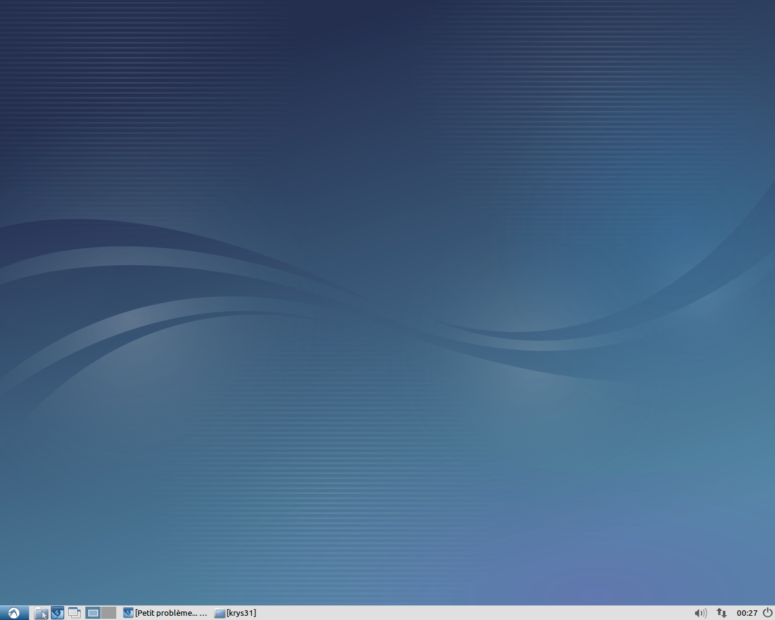Switch to the second gray workspace
This screenshot has height=620, width=775.
108,613
